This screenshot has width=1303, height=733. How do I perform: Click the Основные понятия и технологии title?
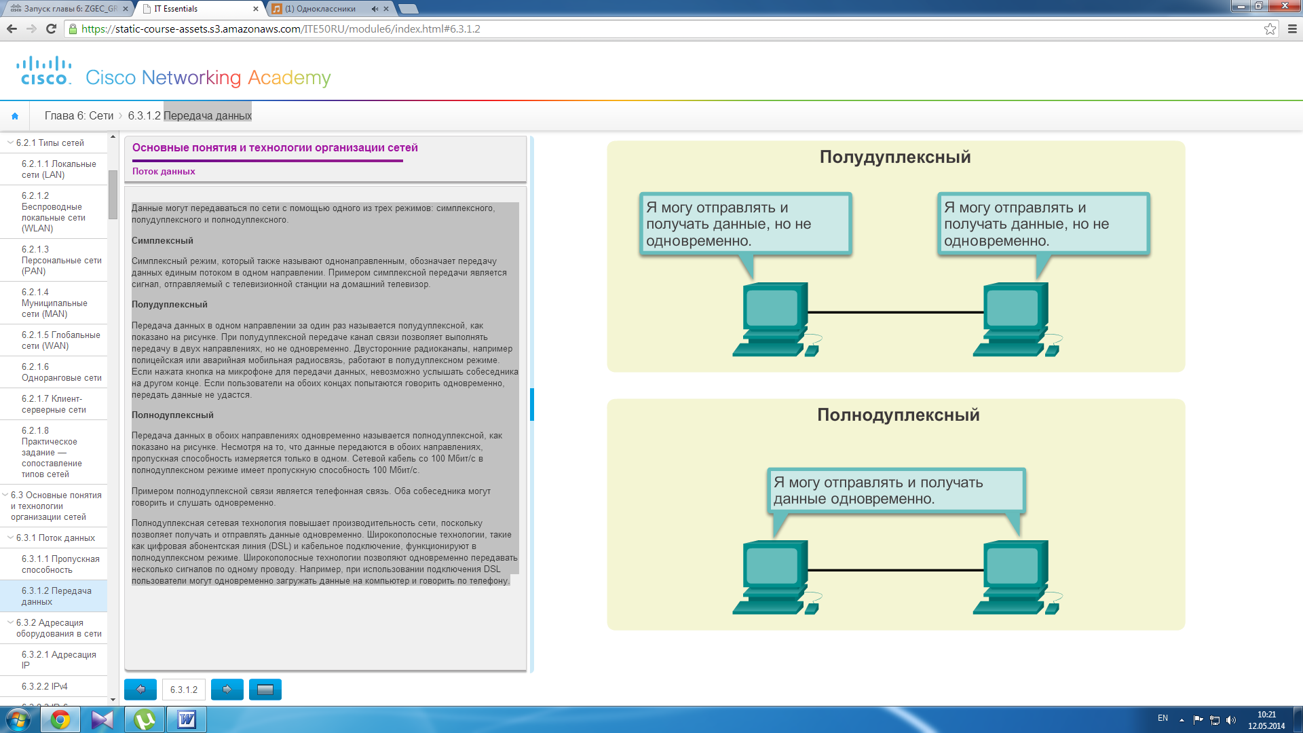coord(275,148)
